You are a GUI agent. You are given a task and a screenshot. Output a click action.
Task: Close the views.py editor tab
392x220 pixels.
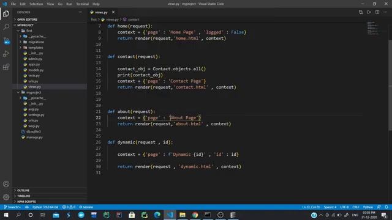tap(113, 12)
